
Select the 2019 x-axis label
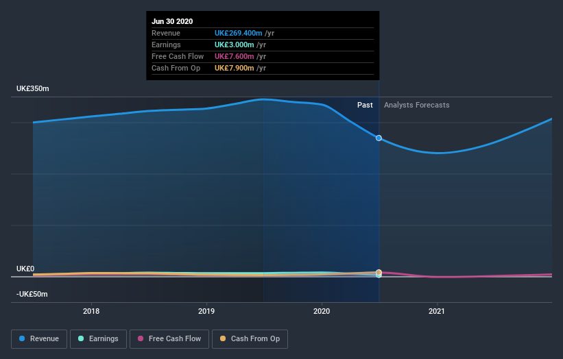[206, 311]
